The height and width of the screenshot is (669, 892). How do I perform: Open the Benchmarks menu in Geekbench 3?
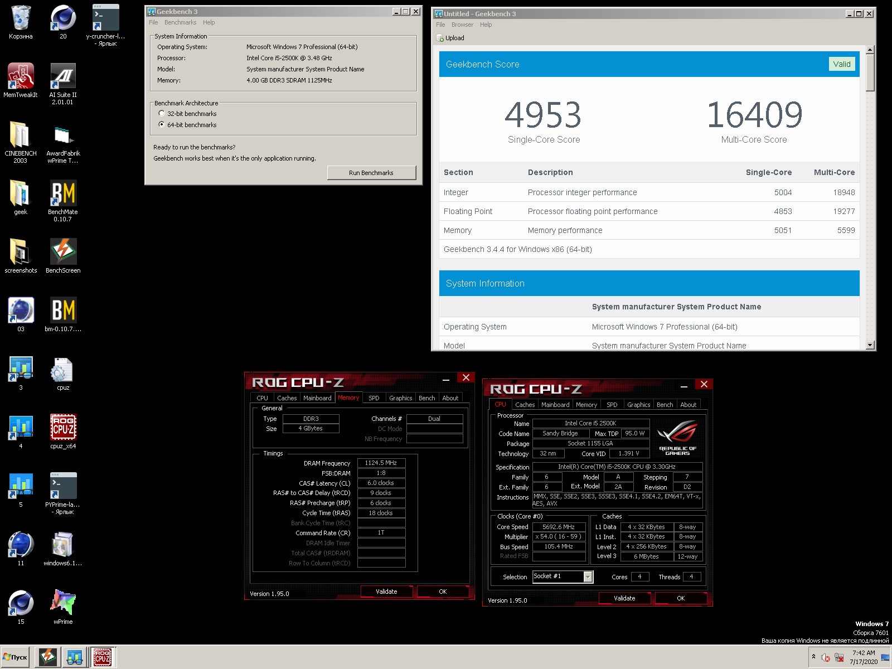coord(180,22)
